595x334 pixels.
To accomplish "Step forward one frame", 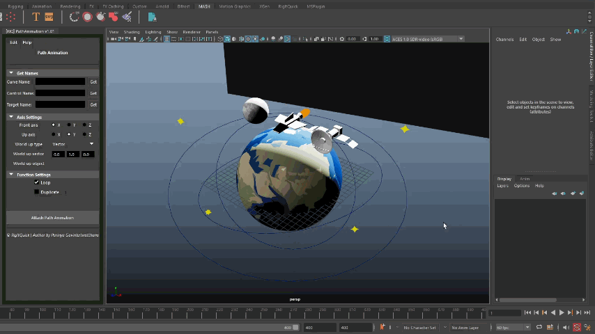I will pyautogui.click(x=578, y=312).
